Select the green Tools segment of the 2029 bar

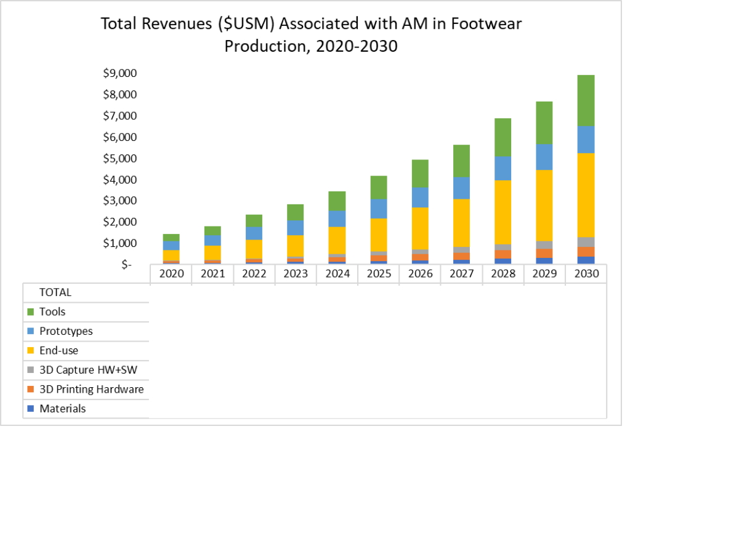[544, 123]
